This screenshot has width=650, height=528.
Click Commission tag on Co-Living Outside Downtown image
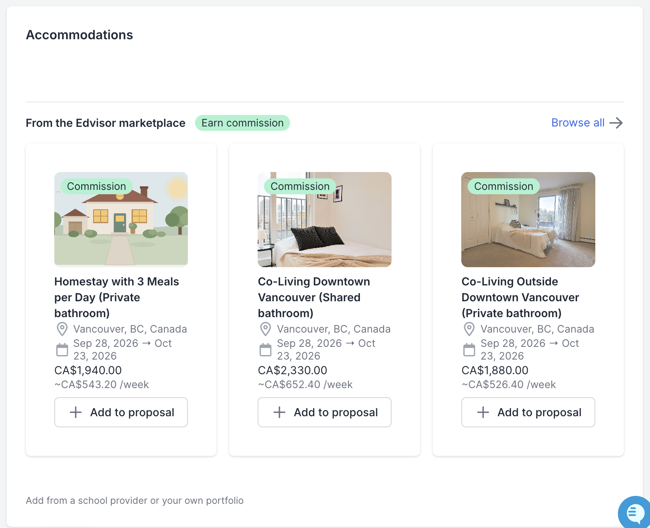(504, 186)
